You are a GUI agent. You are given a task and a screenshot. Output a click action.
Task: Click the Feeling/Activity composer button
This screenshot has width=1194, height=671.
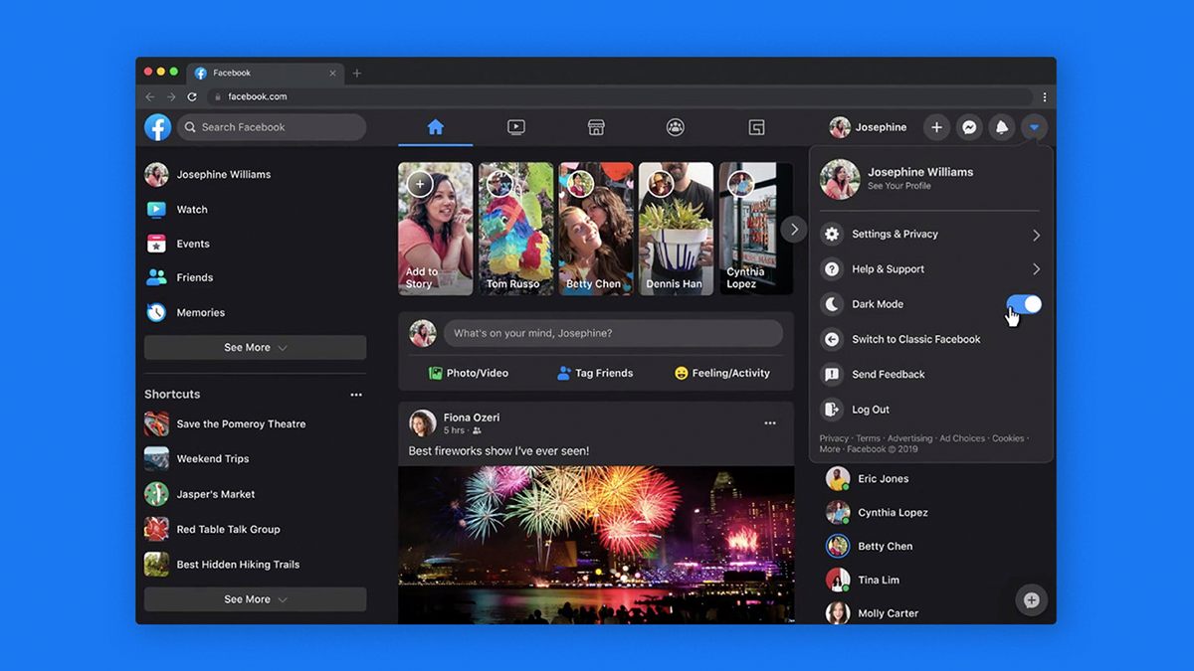(x=722, y=373)
